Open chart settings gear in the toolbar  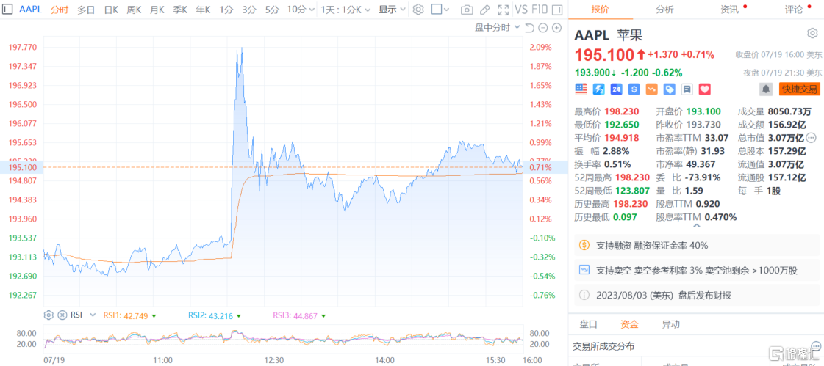pos(418,10)
